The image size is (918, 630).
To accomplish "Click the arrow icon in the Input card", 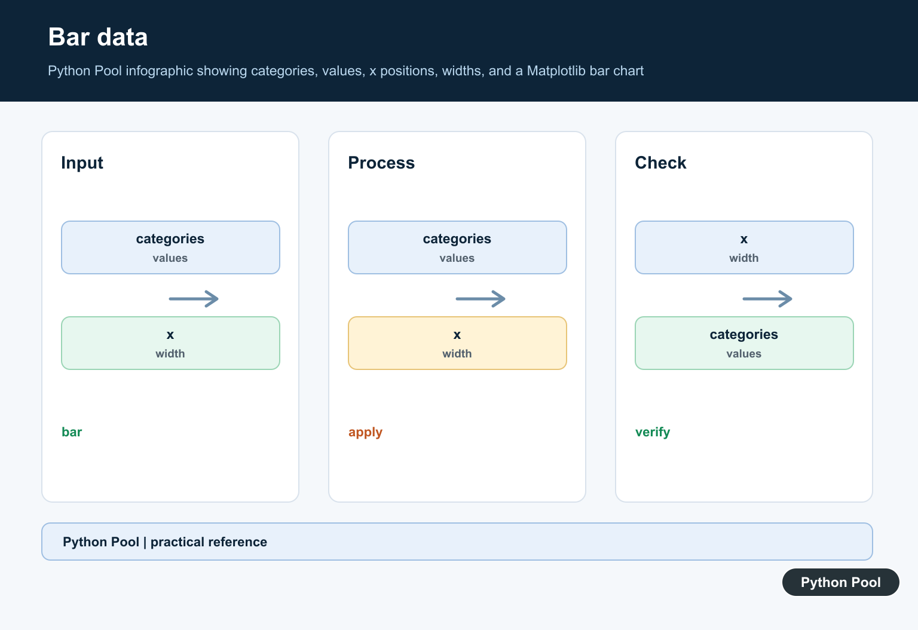I will click(194, 299).
